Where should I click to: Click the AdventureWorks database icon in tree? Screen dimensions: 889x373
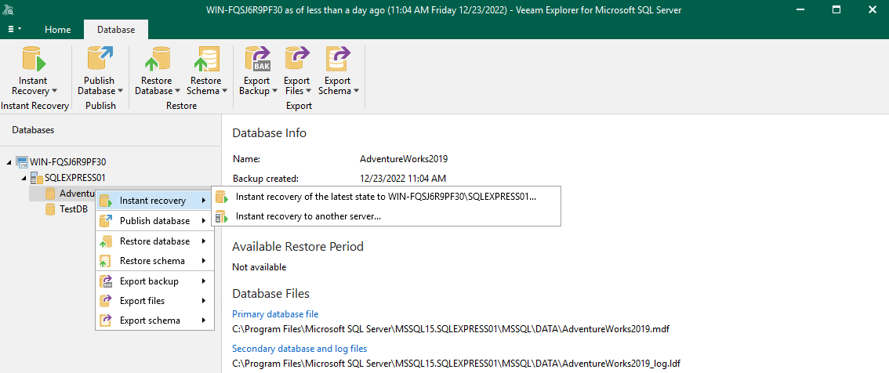tap(50, 194)
